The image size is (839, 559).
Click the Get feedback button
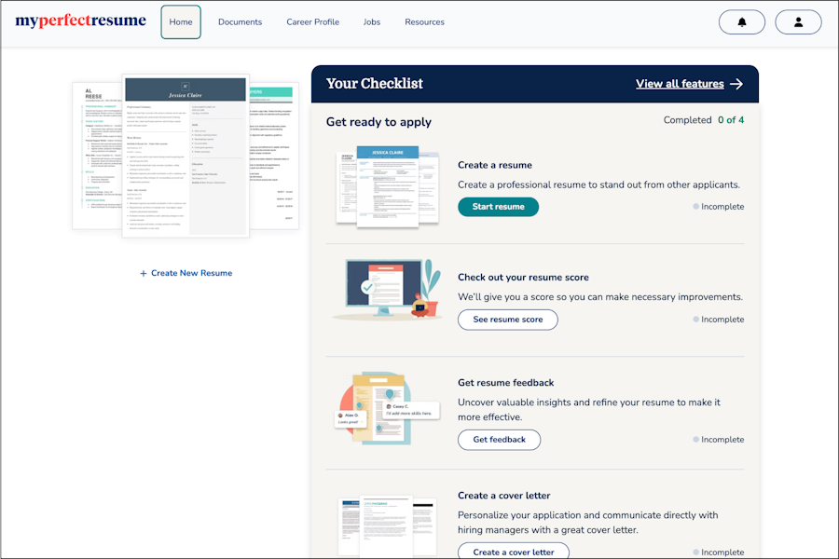[x=500, y=440]
